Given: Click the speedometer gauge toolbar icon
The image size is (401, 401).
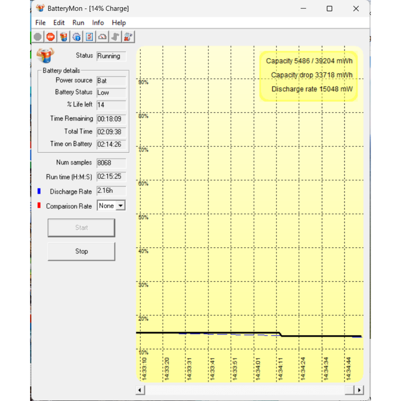Looking at the screenshot, I should click(103, 37).
